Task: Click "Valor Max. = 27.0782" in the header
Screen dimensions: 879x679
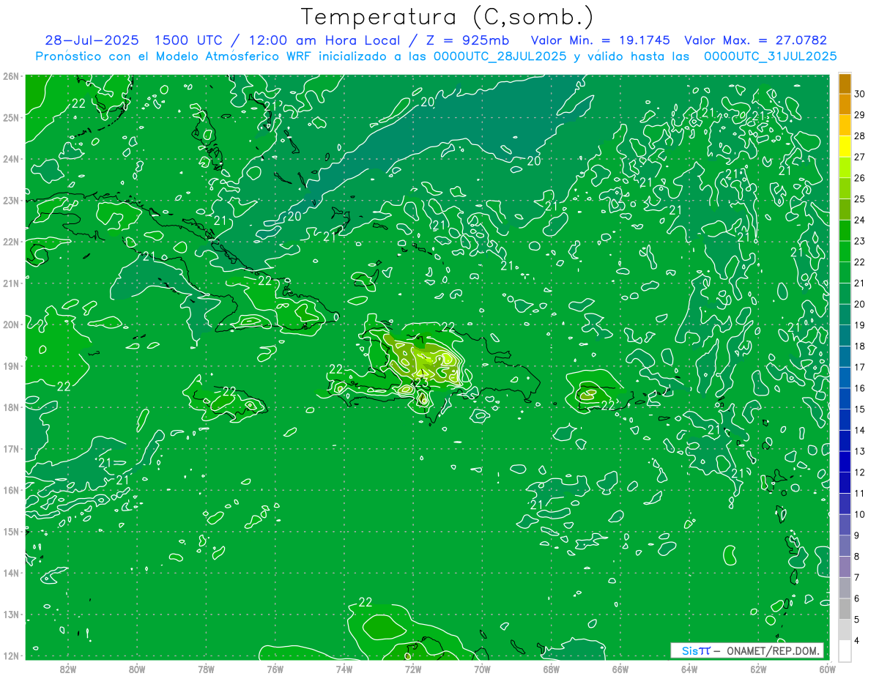Action: pos(755,40)
